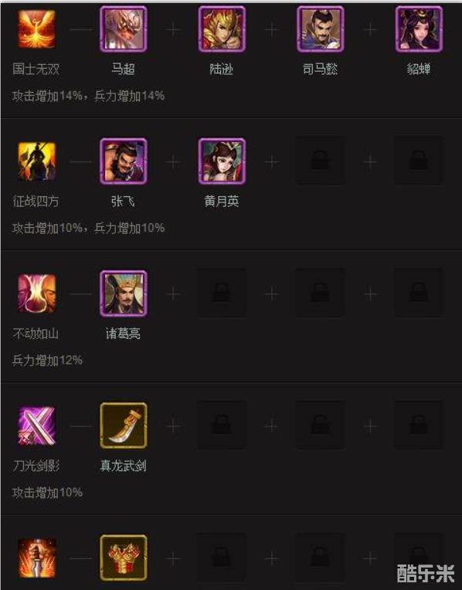
Task: Select the 张飞 hero portrait
Action: pyautogui.click(x=124, y=161)
